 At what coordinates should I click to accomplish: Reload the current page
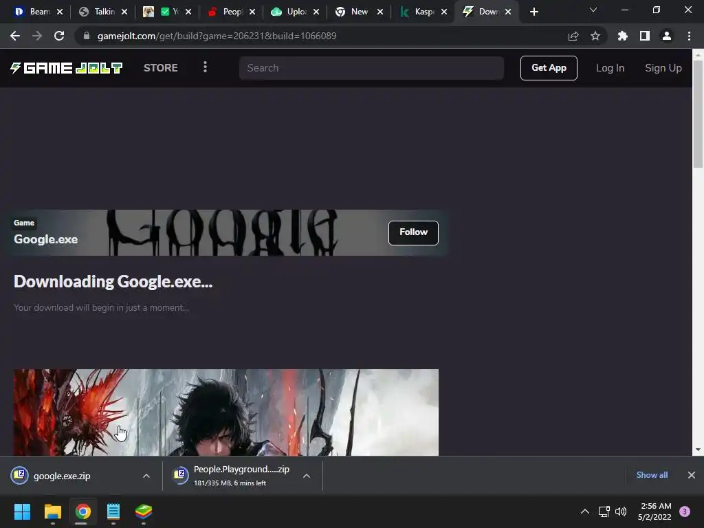click(x=59, y=36)
